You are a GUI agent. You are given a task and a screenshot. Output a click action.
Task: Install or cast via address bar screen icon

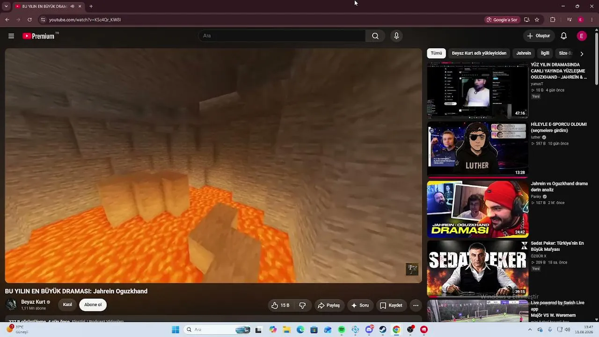527,20
